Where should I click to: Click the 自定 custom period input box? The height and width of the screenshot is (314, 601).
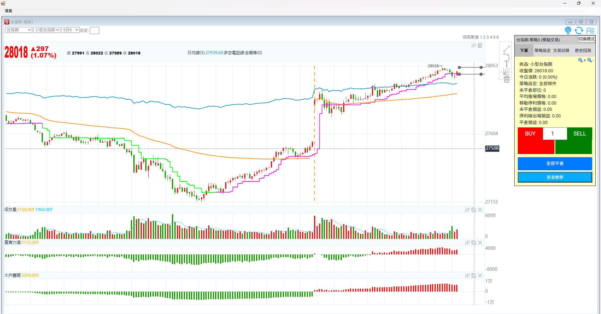[95, 30]
